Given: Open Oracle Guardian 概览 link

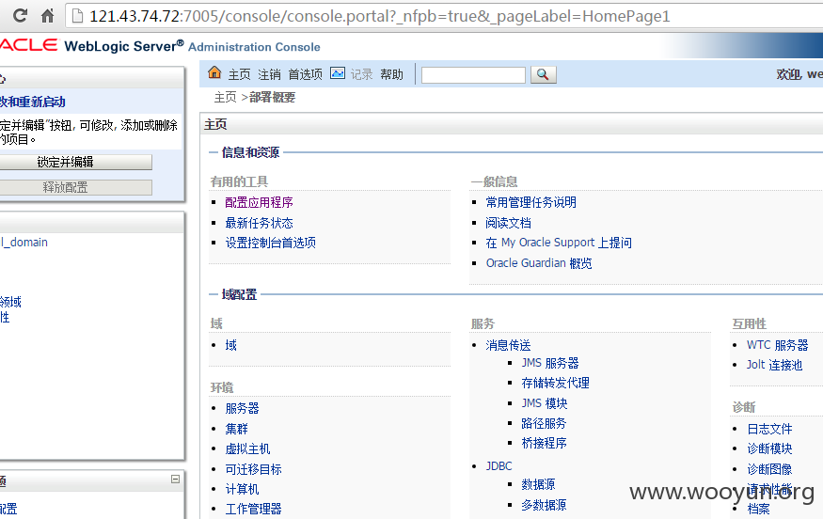Looking at the screenshot, I should [x=539, y=263].
